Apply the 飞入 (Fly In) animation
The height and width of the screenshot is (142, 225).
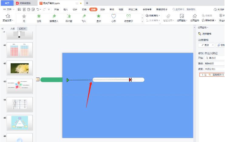coord(84,18)
